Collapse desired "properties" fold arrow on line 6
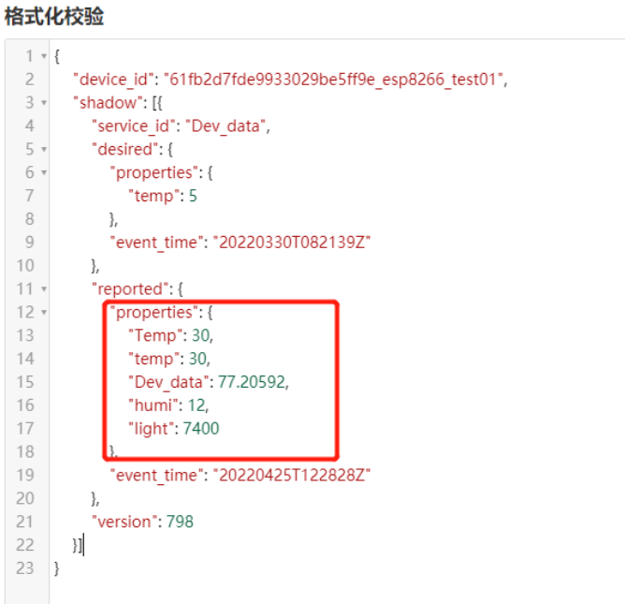Screen dimensions: 625x604 [44, 172]
